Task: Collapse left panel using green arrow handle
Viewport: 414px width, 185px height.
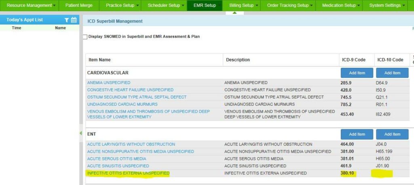Action: 80,133
